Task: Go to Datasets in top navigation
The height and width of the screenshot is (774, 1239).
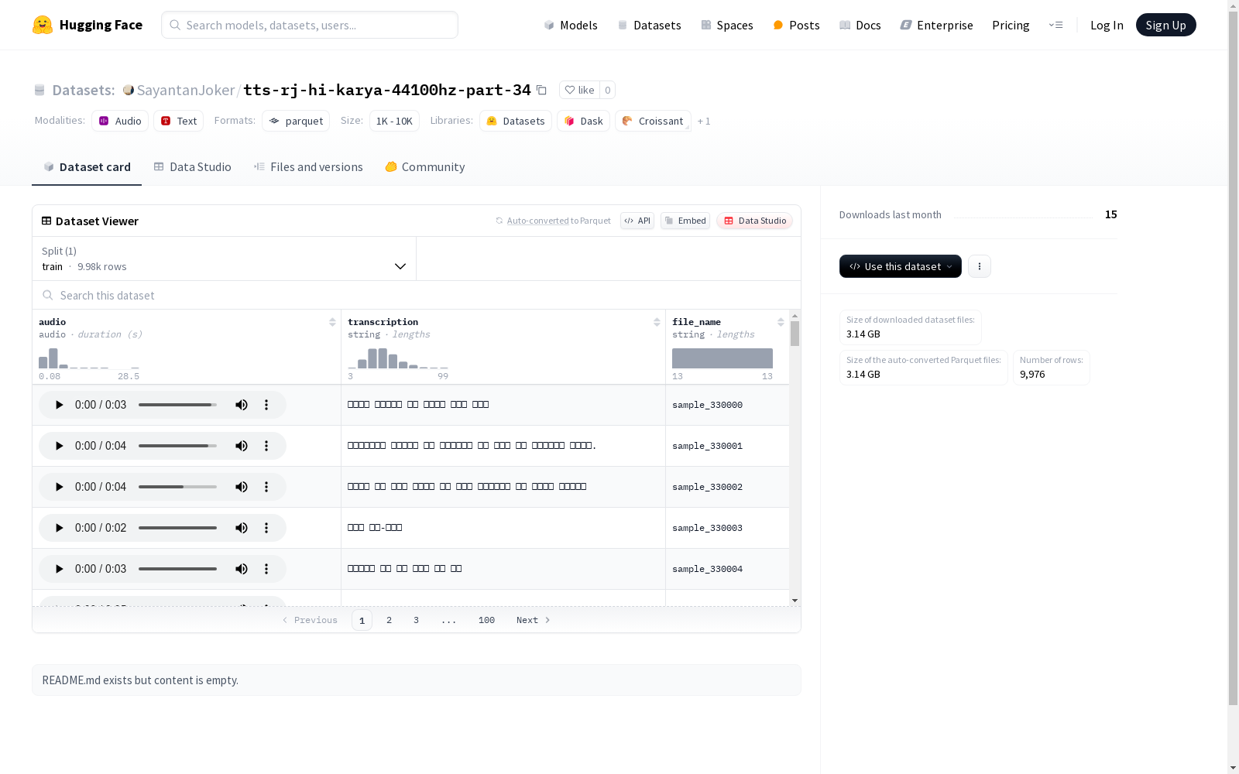Action: coord(649,25)
